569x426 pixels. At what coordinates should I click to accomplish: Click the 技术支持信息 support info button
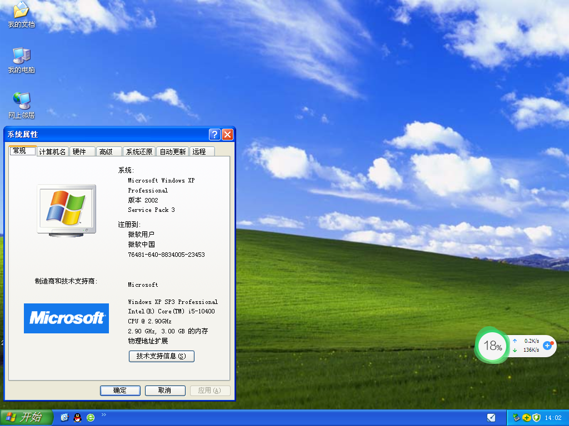coord(161,356)
